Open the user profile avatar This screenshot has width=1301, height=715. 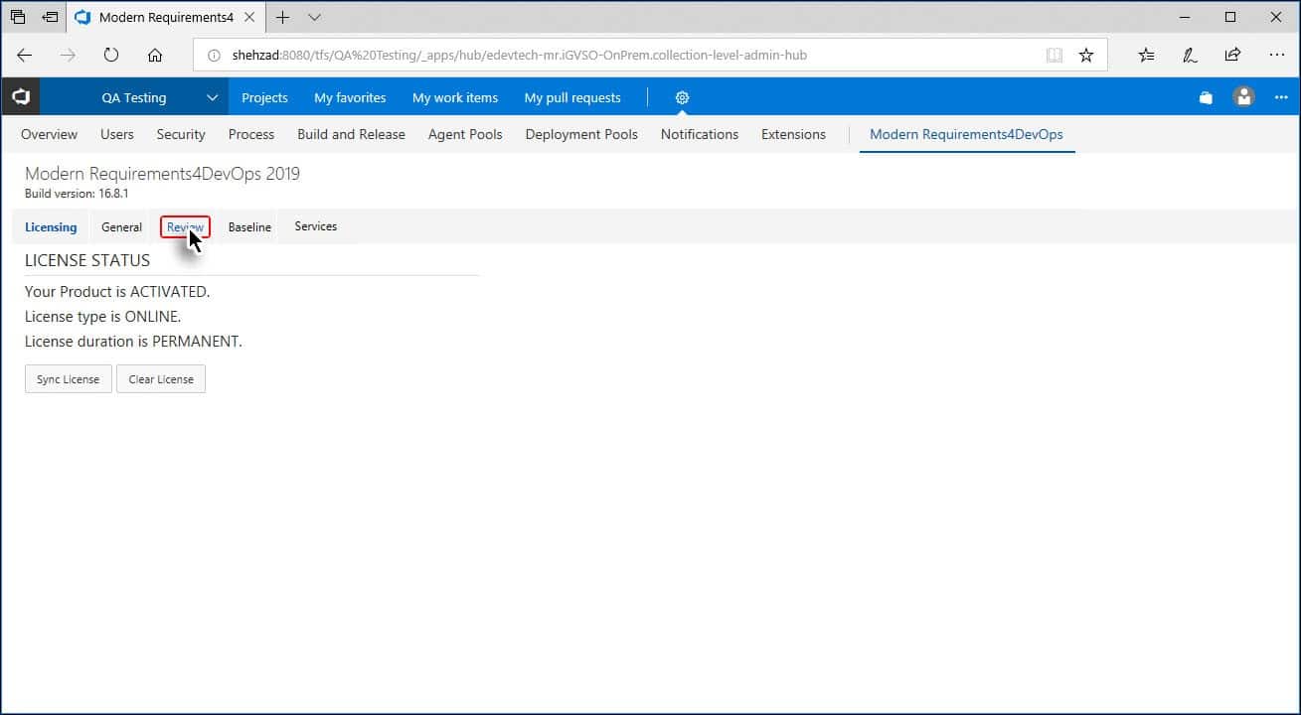tap(1243, 96)
